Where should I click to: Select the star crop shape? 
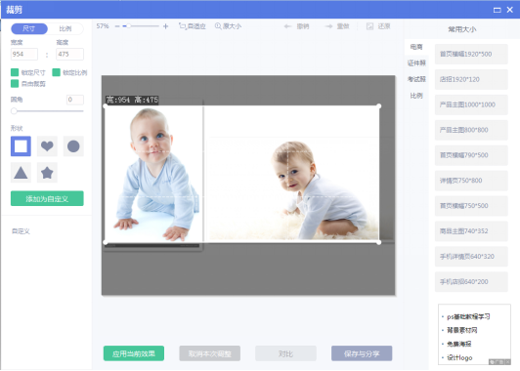(47, 173)
